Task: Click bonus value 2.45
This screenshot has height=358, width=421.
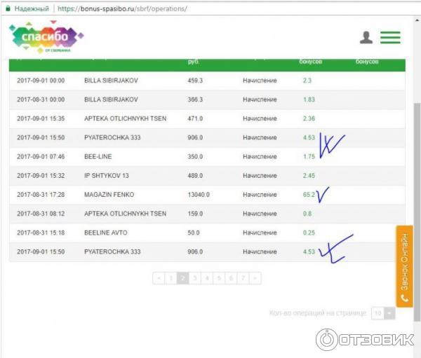Action: (309, 176)
